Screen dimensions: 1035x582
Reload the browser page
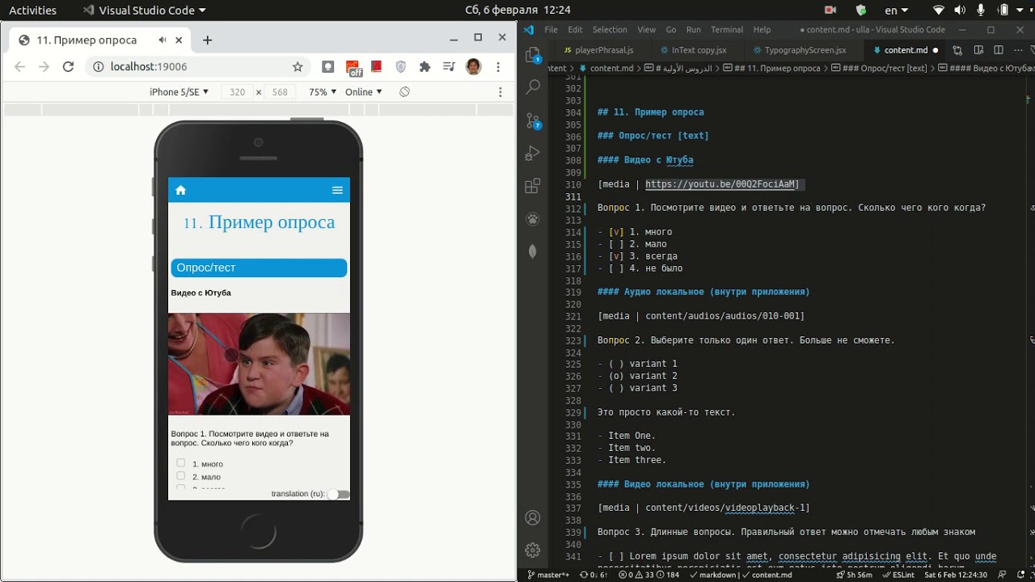pos(68,67)
